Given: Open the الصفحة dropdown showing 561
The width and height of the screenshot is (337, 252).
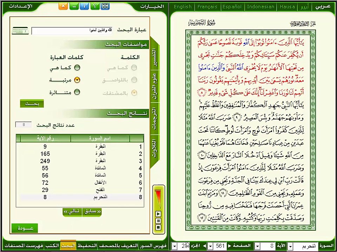Looking at the screenshot, I should pos(211,246).
